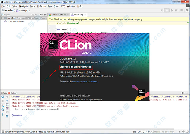Open the run configuration dropdown
Screen dimensions: 190x134
167,10
